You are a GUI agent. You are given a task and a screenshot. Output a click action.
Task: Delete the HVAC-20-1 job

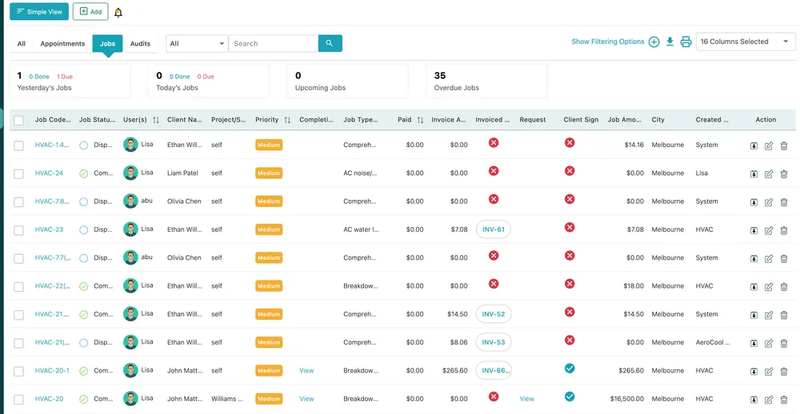tap(784, 372)
